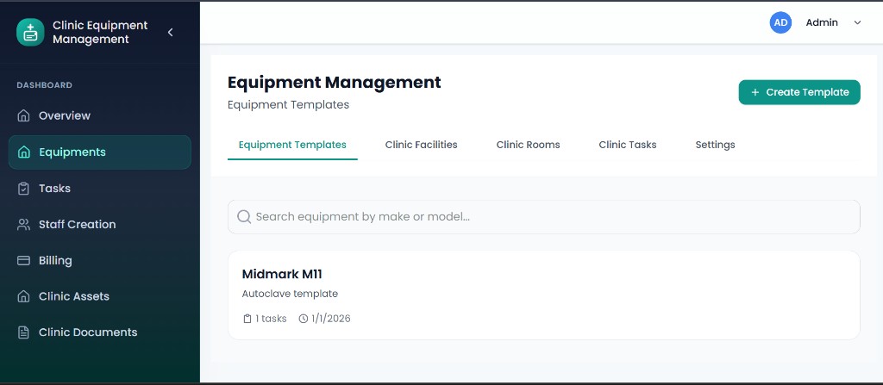
Task: Click the clock icon on Midmark card
Action: point(304,319)
